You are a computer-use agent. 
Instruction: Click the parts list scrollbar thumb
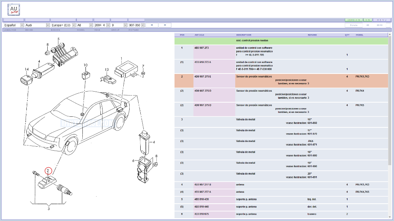(390, 101)
